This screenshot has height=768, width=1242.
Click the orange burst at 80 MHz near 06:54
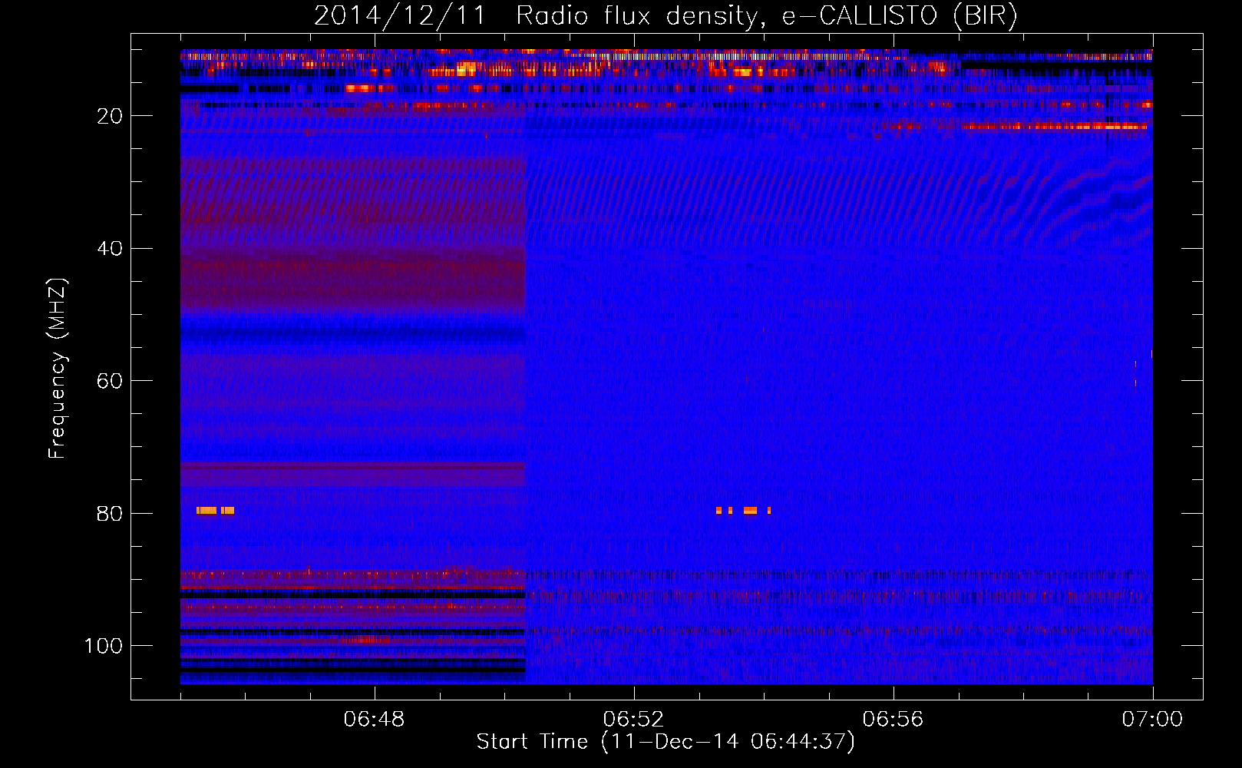pyautogui.click(x=743, y=511)
